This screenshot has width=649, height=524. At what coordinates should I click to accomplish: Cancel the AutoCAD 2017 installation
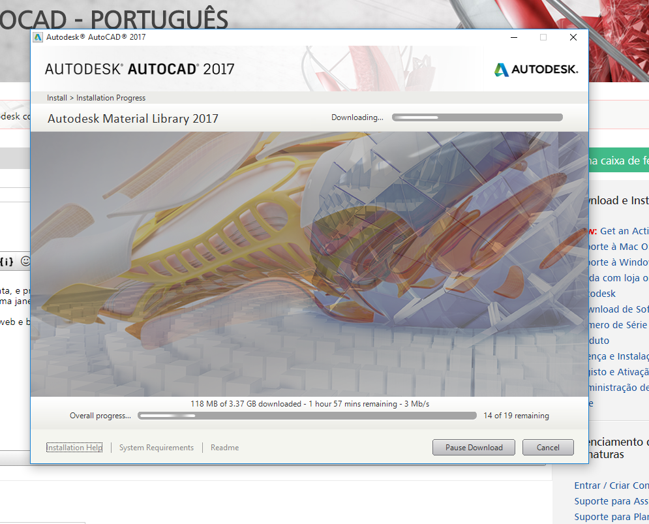[548, 447]
